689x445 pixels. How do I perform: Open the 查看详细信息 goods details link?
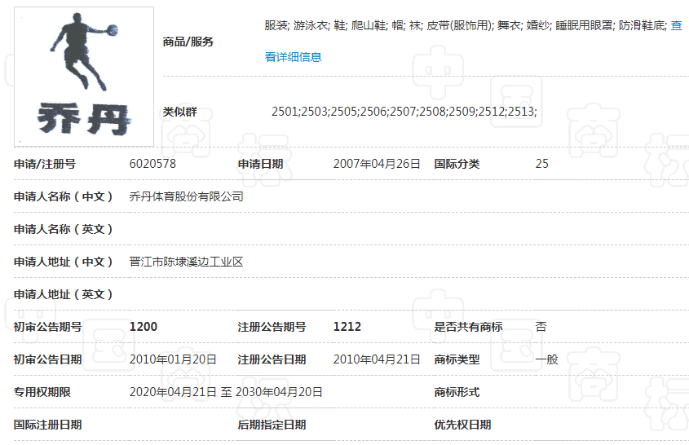(293, 57)
